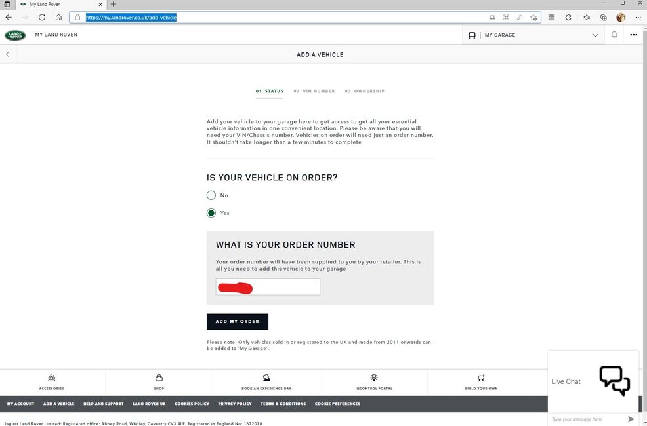Viewport: 647px width, 426px height.
Task: Close the My Land Rover tab
Action: pyautogui.click(x=100, y=4)
